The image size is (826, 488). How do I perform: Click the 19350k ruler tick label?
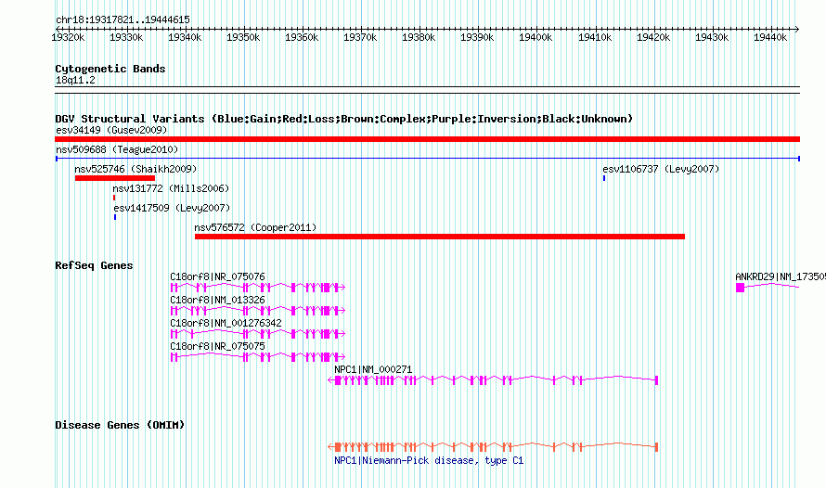click(243, 37)
